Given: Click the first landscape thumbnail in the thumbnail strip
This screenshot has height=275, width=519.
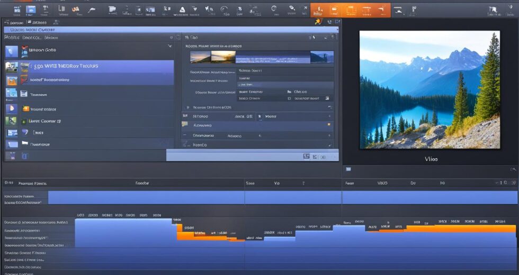Looking at the screenshot, I should (x=200, y=57).
